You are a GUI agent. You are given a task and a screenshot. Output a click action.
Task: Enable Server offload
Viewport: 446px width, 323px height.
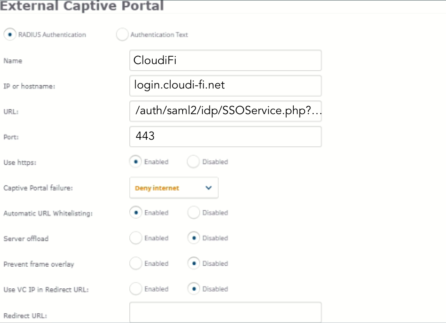135,238
